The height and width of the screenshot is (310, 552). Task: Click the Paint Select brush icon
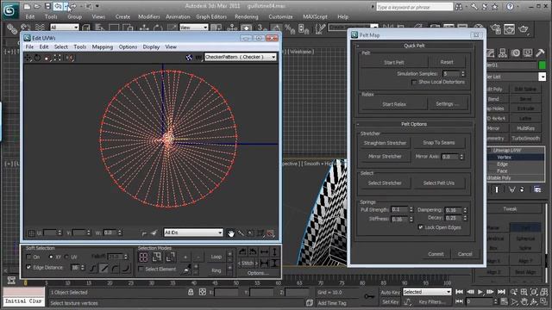(x=186, y=270)
